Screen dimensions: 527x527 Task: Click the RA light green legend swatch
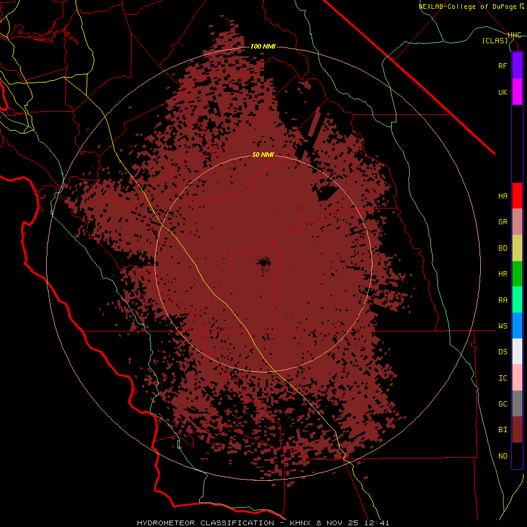point(517,300)
